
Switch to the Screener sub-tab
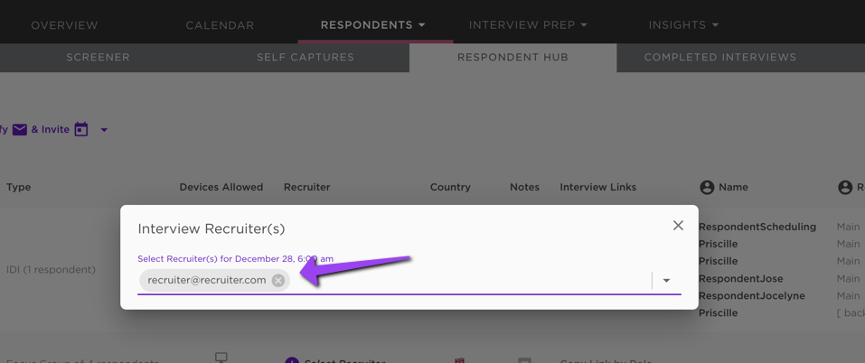[x=99, y=57]
